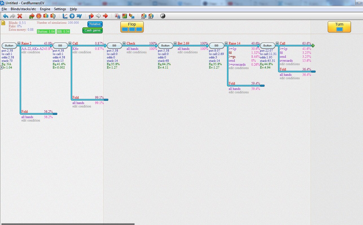The image size is (363, 225).
Task: Click the green Button: 1.04 EV label
Action: [46, 31]
